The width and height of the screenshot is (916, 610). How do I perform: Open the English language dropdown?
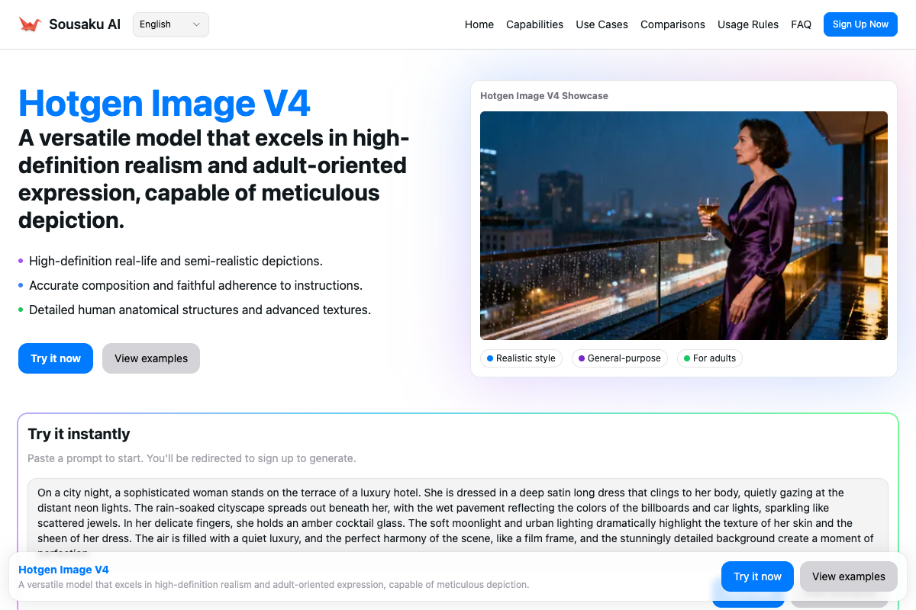coord(170,24)
